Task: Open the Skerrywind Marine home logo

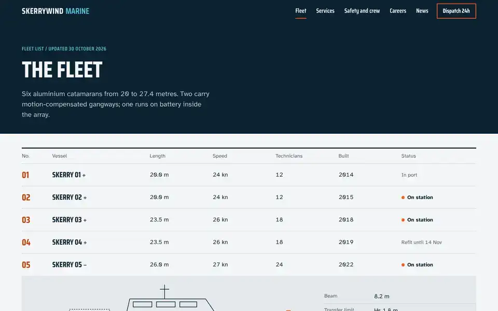Action: [x=56, y=11]
